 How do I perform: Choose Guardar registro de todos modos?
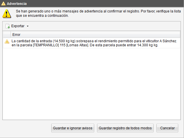pos(125,128)
